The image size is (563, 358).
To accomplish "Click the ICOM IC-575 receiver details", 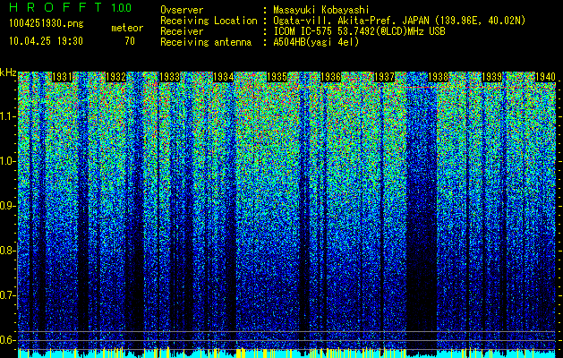I will [x=359, y=31].
